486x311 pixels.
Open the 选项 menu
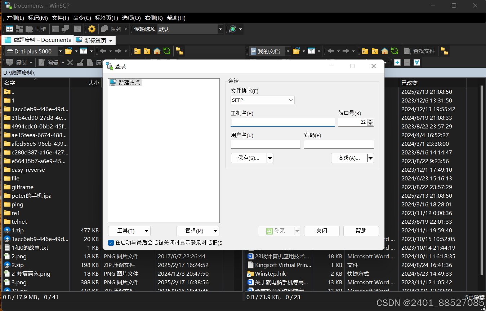point(131,18)
